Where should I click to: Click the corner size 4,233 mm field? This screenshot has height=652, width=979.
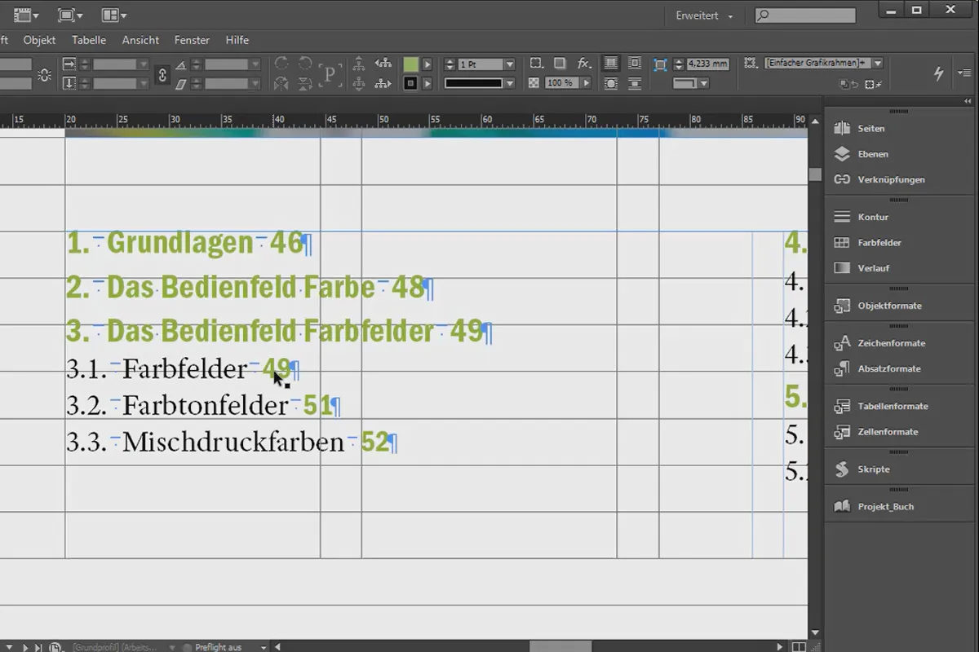pos(708,64)
